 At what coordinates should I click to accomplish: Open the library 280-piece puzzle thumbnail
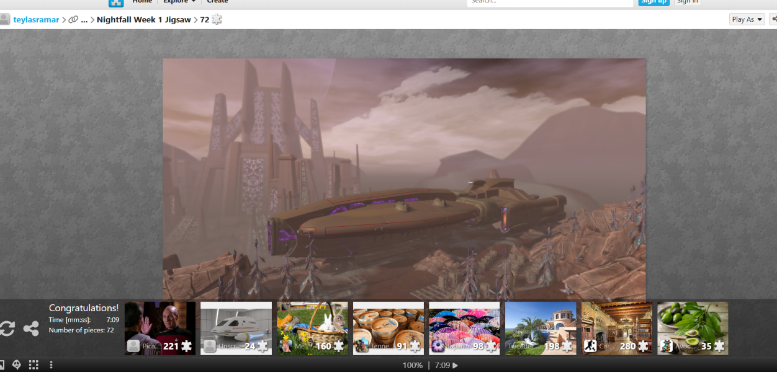click(617, 329)
